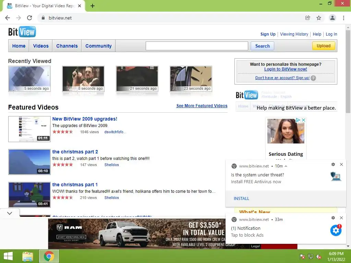The image size is (351, 263).
Task: Click the BitView logo at top left
Action: 22,32
